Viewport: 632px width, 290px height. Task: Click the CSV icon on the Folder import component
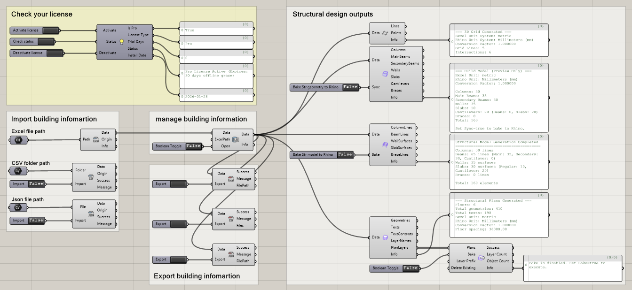(x=91, y=177)
